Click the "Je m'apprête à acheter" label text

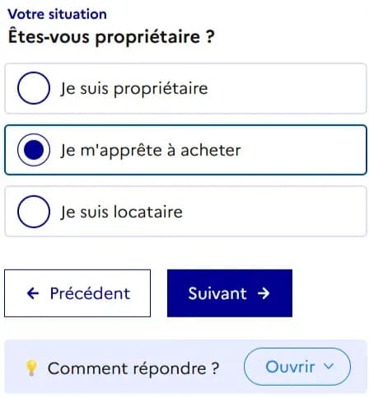pyautogui.click(x=151, y=150)
